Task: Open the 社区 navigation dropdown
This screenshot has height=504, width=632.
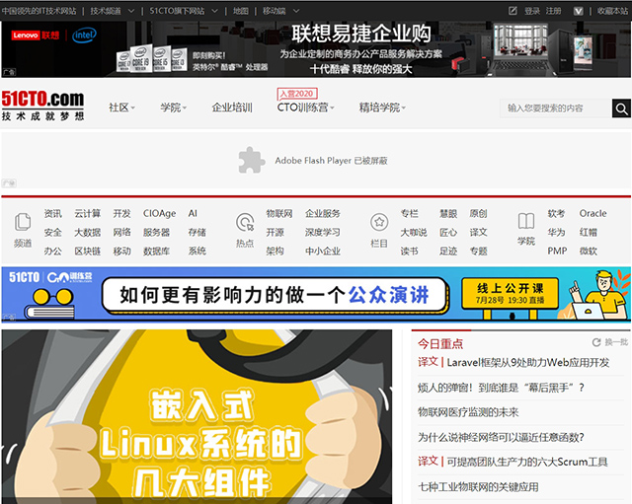Action: 121,108
